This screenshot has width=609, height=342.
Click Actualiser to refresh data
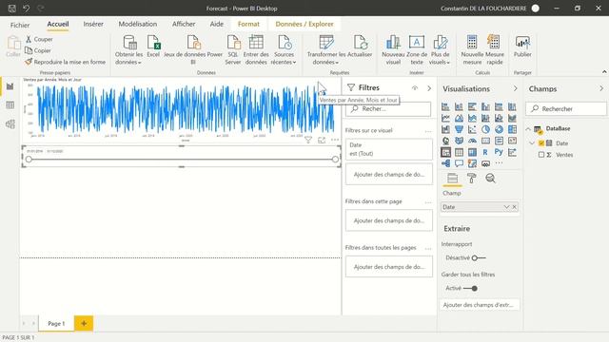pyautogui.click(x=360, y=47)
